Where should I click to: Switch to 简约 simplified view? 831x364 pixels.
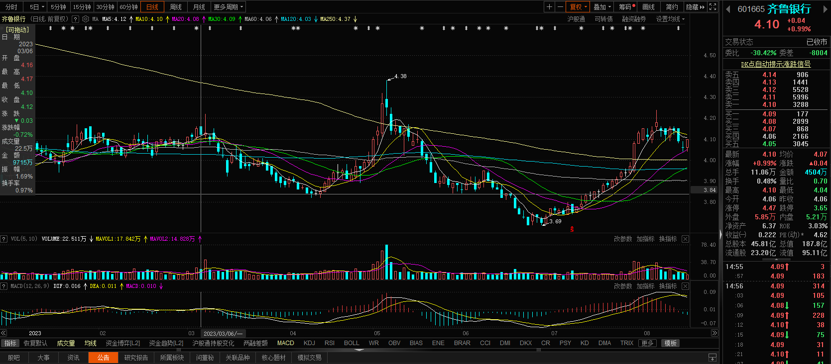pos(672,7)
